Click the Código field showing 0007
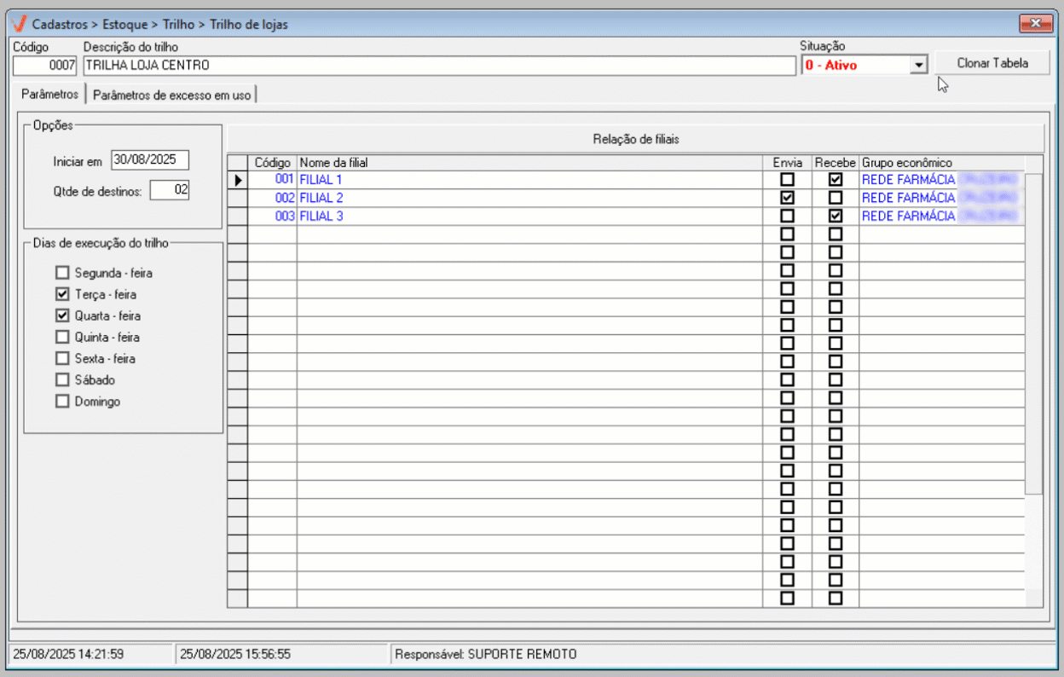Image resolution: width=1064 pixels, height=677 pixels. point(45,65)
